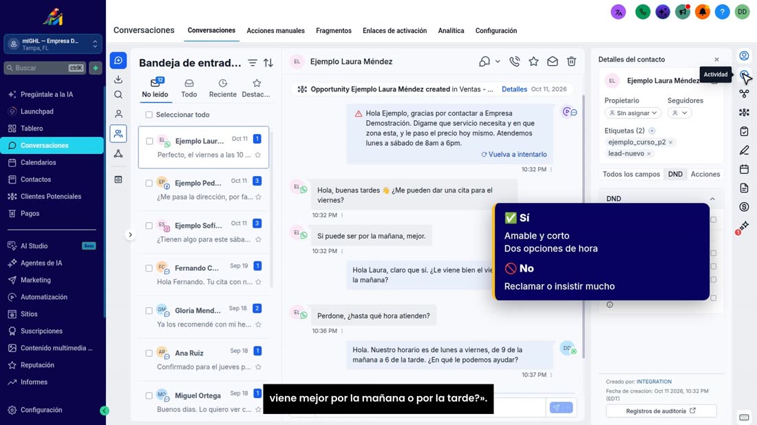Click the Buscar search field
The height and width of the screenshot is (425, 757).
click(45, 68)
